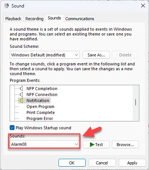Select the Print Complete event
Screen dimensions: 149x170
(x=41, y=112)
